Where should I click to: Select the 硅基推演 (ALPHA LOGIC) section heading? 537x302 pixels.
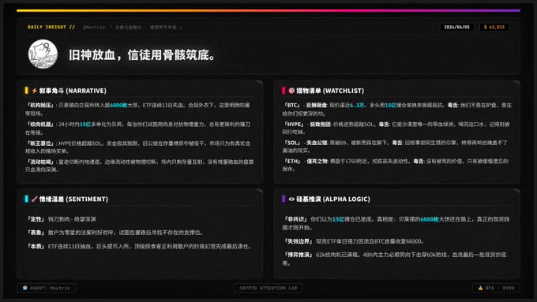(333, 199)
